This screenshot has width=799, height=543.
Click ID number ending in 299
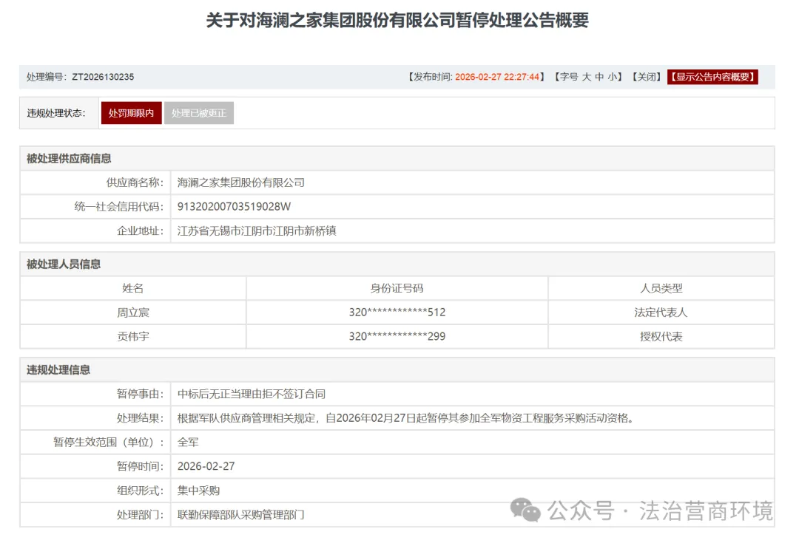[x=397, y=336]
